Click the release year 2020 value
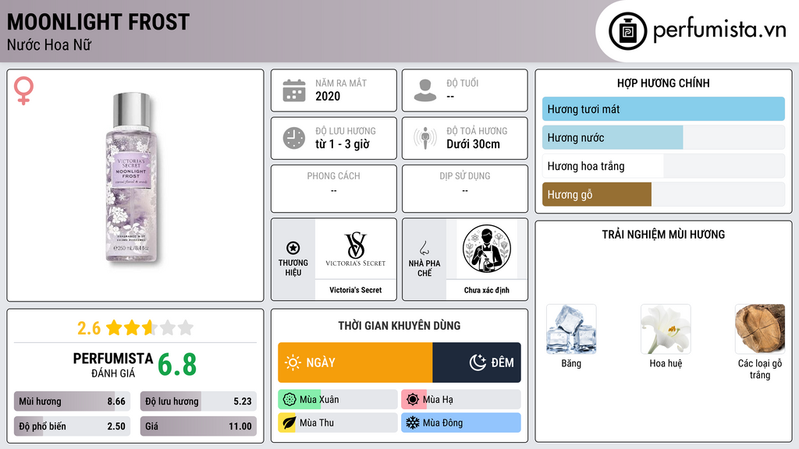This screenshot has height=449, width=799. [x=328, y=96]
